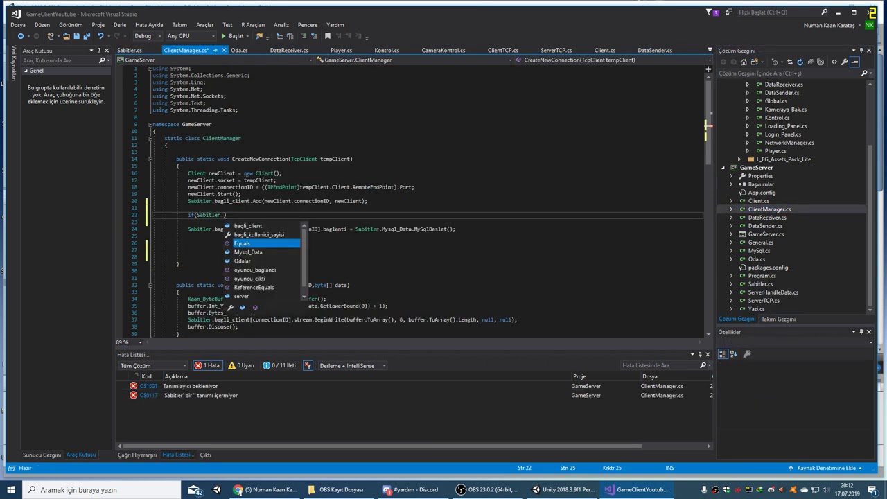This screenshot has width=887, height=499.
Task: Click the blue Refresh icon in Çözüm Gezgini
Action: click(x=800, y=62)
